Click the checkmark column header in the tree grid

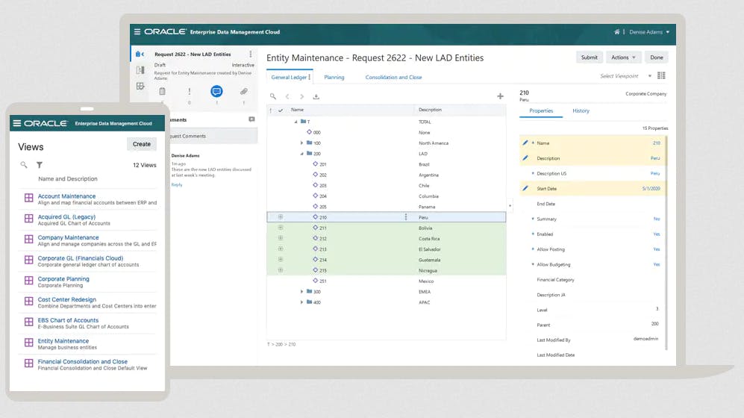[281, 110]
